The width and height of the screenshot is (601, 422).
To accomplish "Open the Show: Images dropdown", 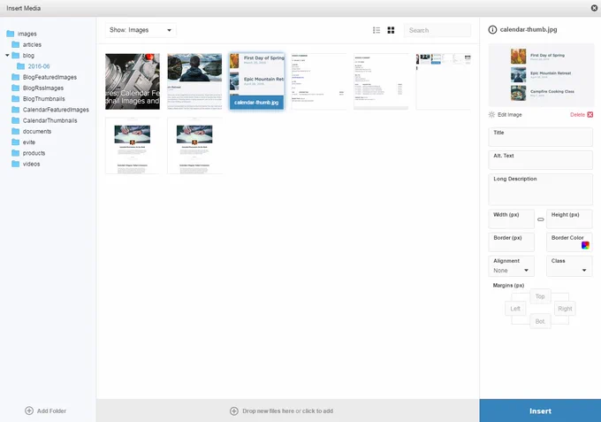I will (x=141, y=30).
